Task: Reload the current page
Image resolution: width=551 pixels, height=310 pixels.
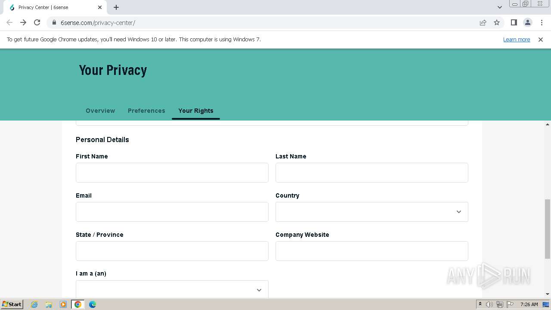Action: coord(37,22)
